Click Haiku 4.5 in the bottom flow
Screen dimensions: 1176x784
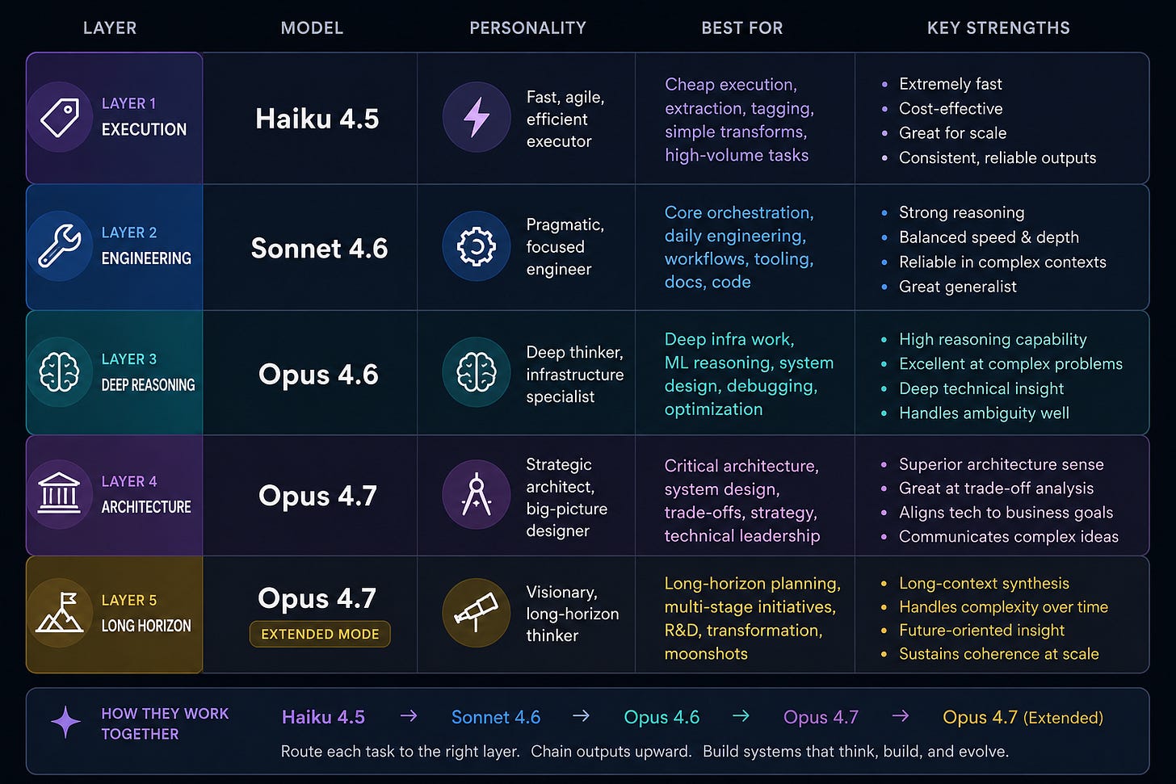(x=323, y=717)
